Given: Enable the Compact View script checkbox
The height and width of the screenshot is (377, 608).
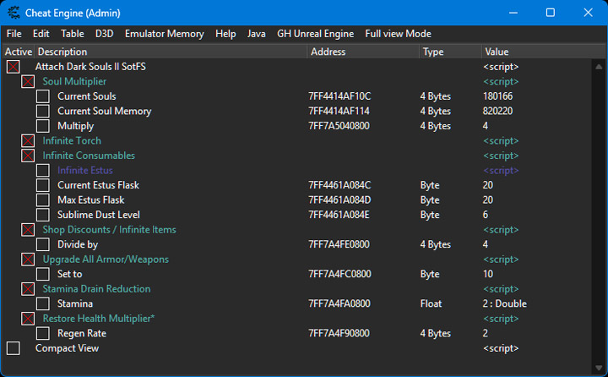Looking at the screenshot, I should click(x=14, y=348).
